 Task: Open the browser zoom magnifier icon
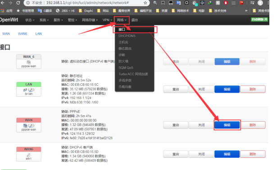click(155, 3)
